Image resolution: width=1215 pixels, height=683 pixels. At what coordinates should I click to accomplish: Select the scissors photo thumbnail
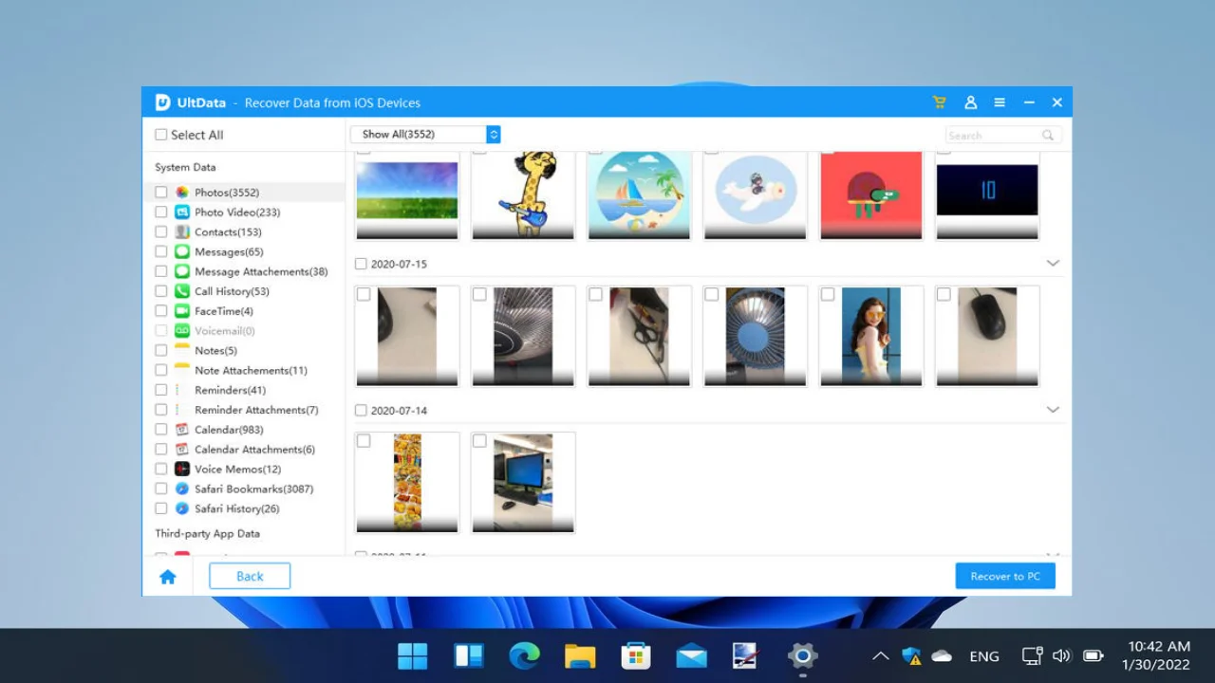[639, 337]
